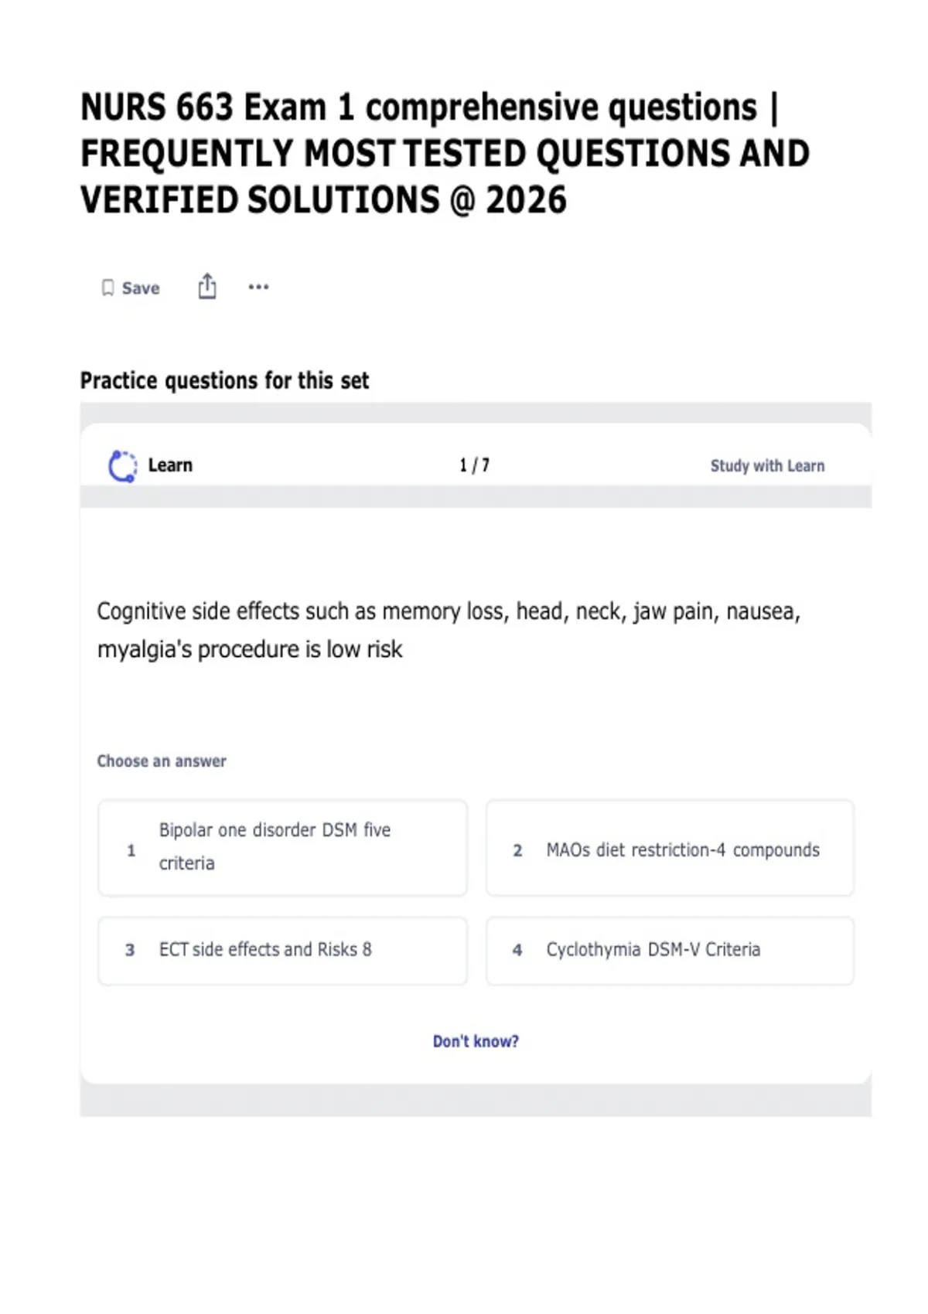Image resolution: width=928 pixels, height=1314 pixels.
Task: Open the share upload icon
Action: pos(207,286)
